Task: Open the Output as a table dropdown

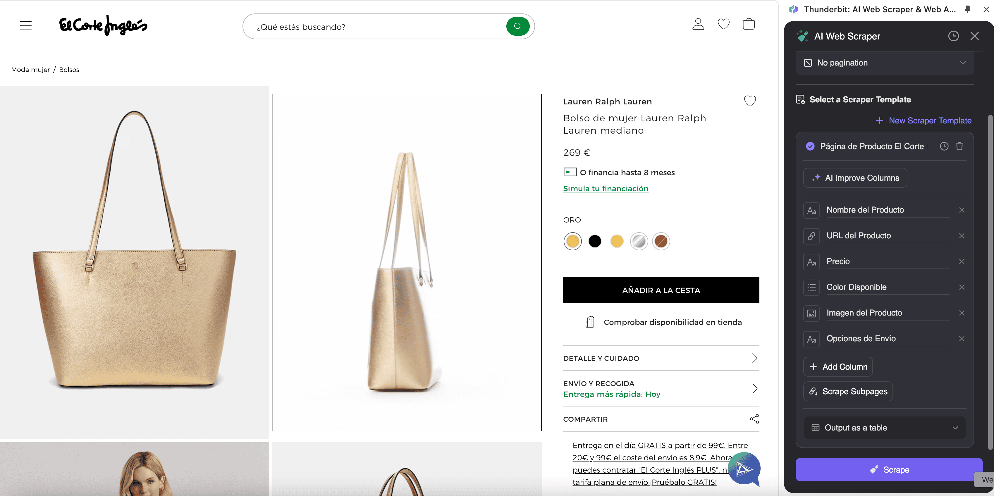Action: click(884, 428)
